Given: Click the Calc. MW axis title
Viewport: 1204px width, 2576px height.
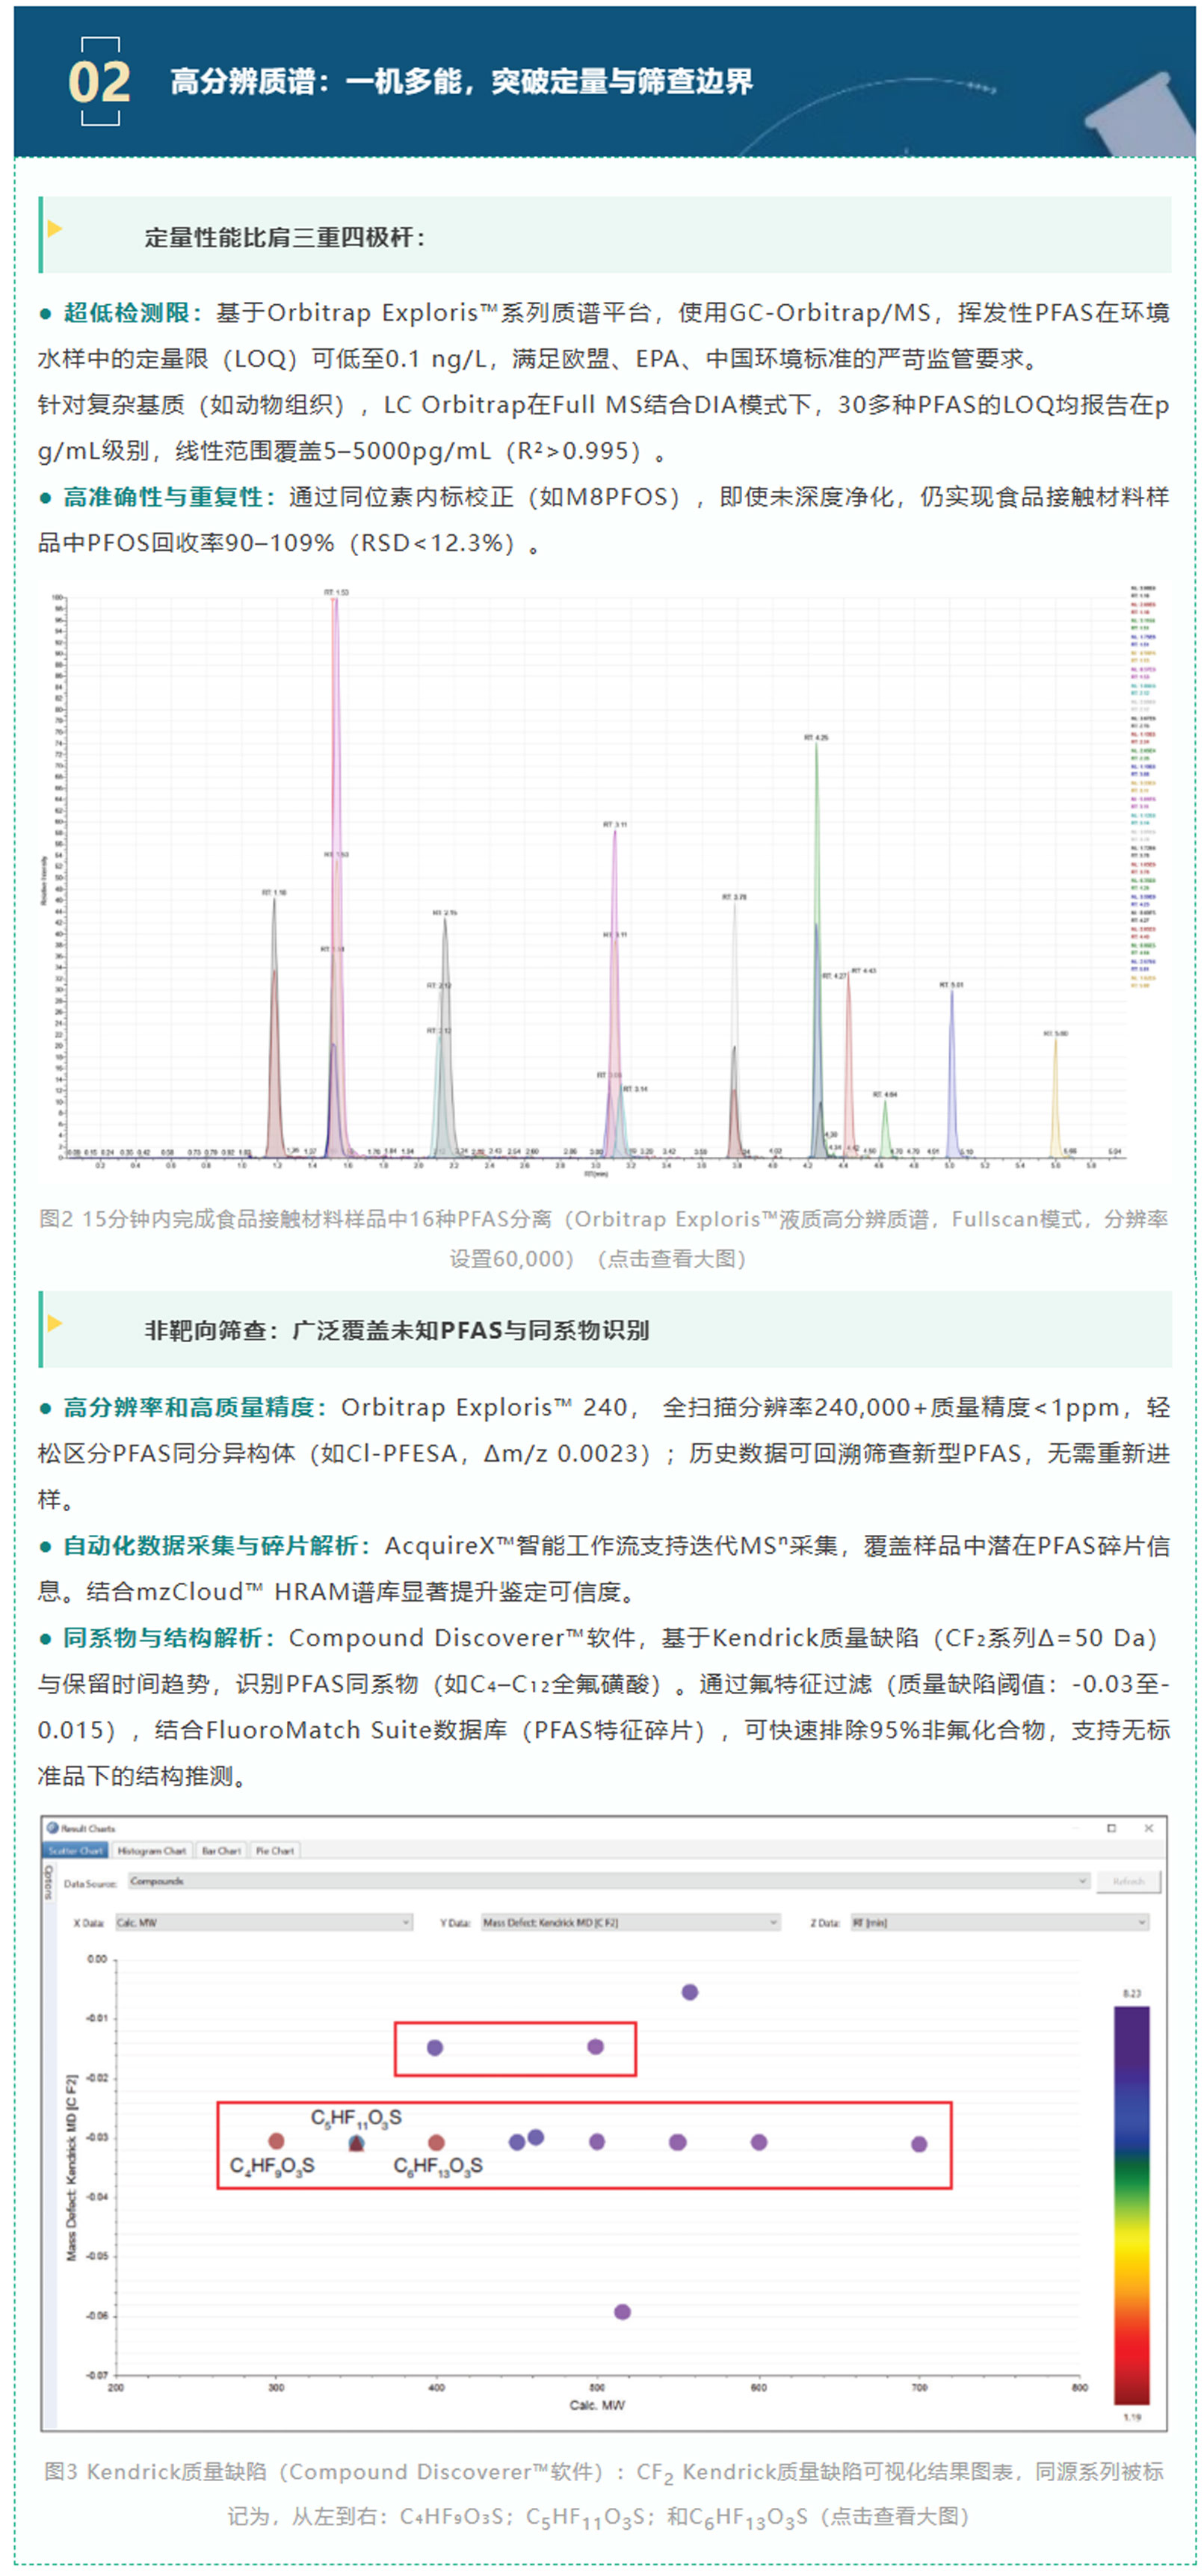Looking at the screenshot, I should point(597,2405).
